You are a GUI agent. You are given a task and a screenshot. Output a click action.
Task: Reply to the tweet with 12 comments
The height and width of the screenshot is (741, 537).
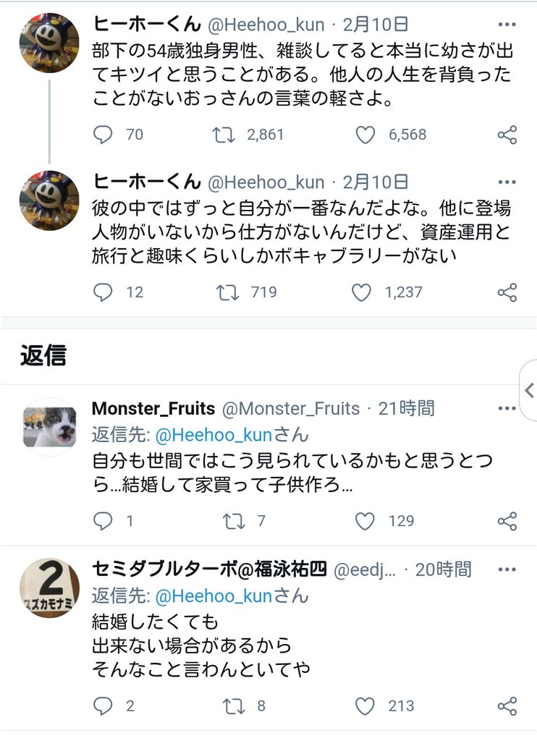(103, 292)
